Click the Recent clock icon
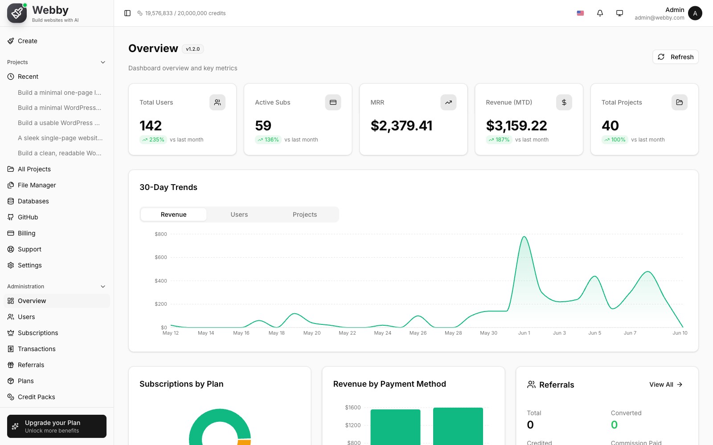Screen dimensions: 713x445 (x=11, y=77)
